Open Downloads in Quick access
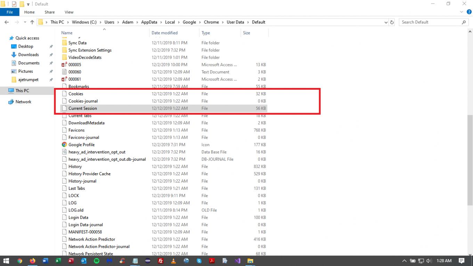 pyautogui.click(x=28, y=55)
